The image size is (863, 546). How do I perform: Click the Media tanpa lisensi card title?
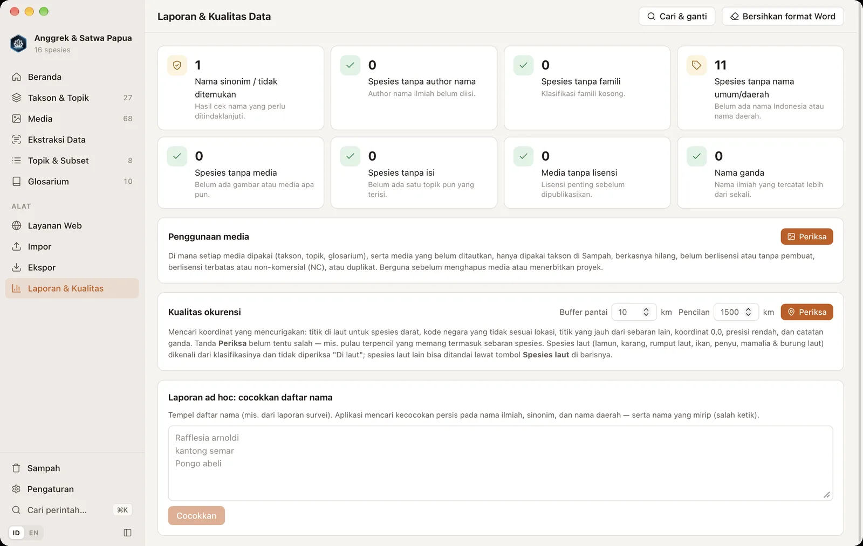tap(579, 173)
